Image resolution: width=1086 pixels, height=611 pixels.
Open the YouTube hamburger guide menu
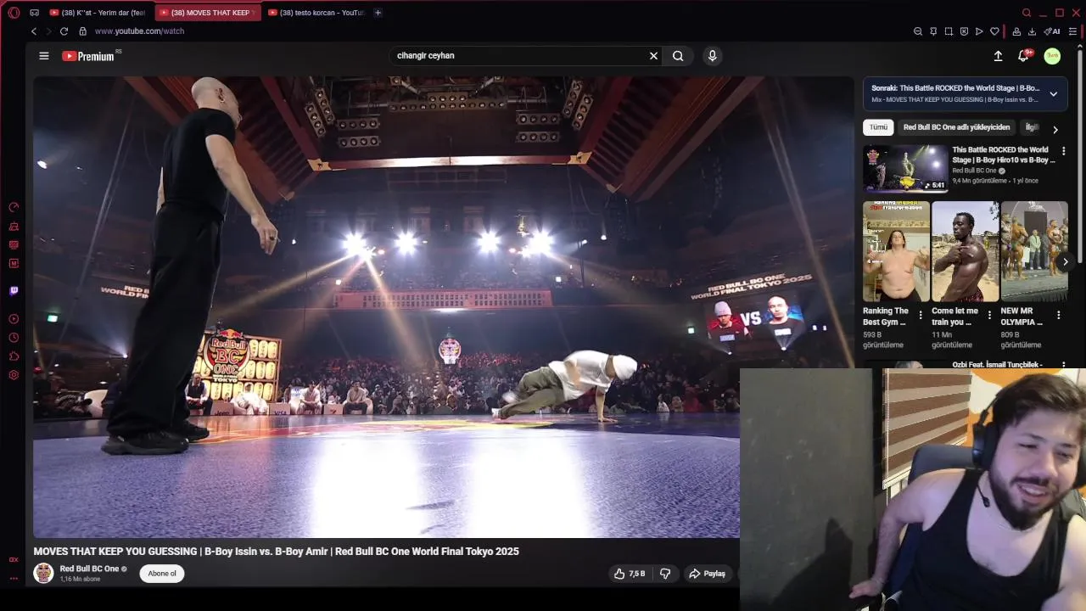(x=44, y=56)
